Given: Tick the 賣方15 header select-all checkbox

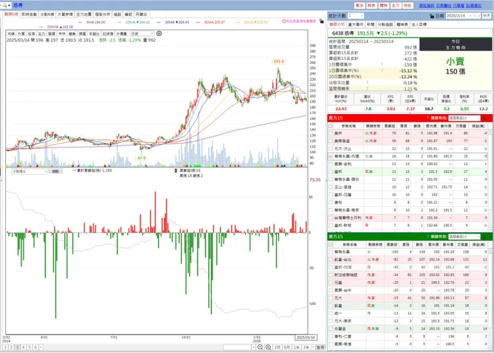Looking at the screenshot, I should (x=330, y=244).
